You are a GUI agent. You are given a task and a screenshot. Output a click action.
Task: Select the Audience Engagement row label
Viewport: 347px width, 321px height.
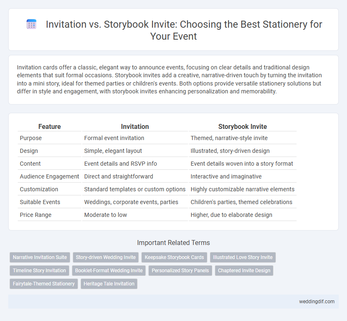[x=50, y=176]
